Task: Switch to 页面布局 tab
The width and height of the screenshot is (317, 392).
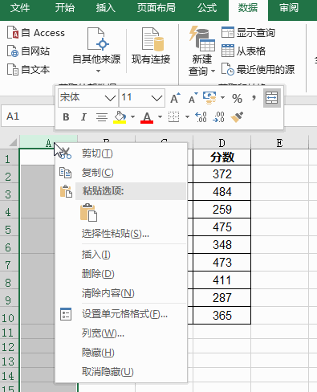Action: click(x=156, y=8)
